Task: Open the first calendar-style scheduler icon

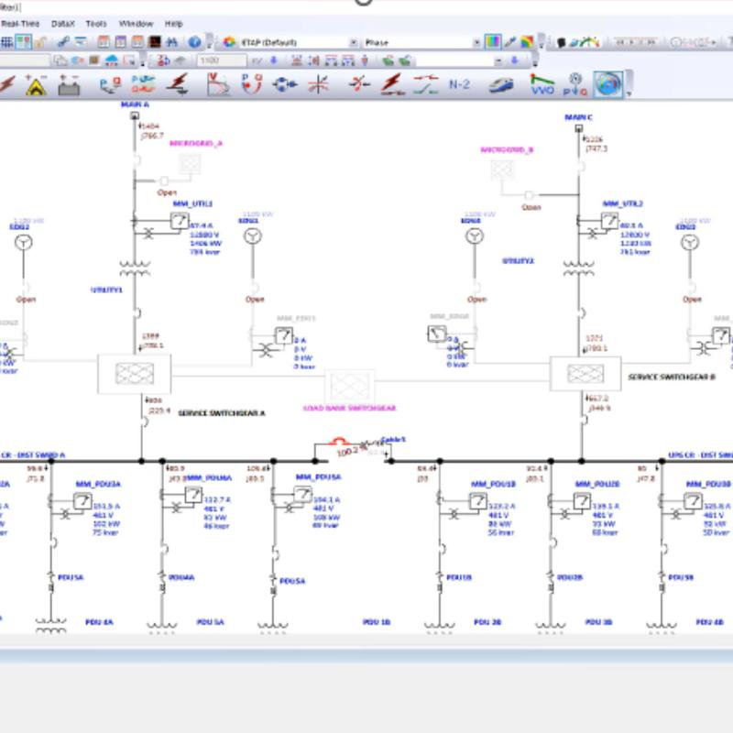Action: pyautogui.click(x=104, y=42)
